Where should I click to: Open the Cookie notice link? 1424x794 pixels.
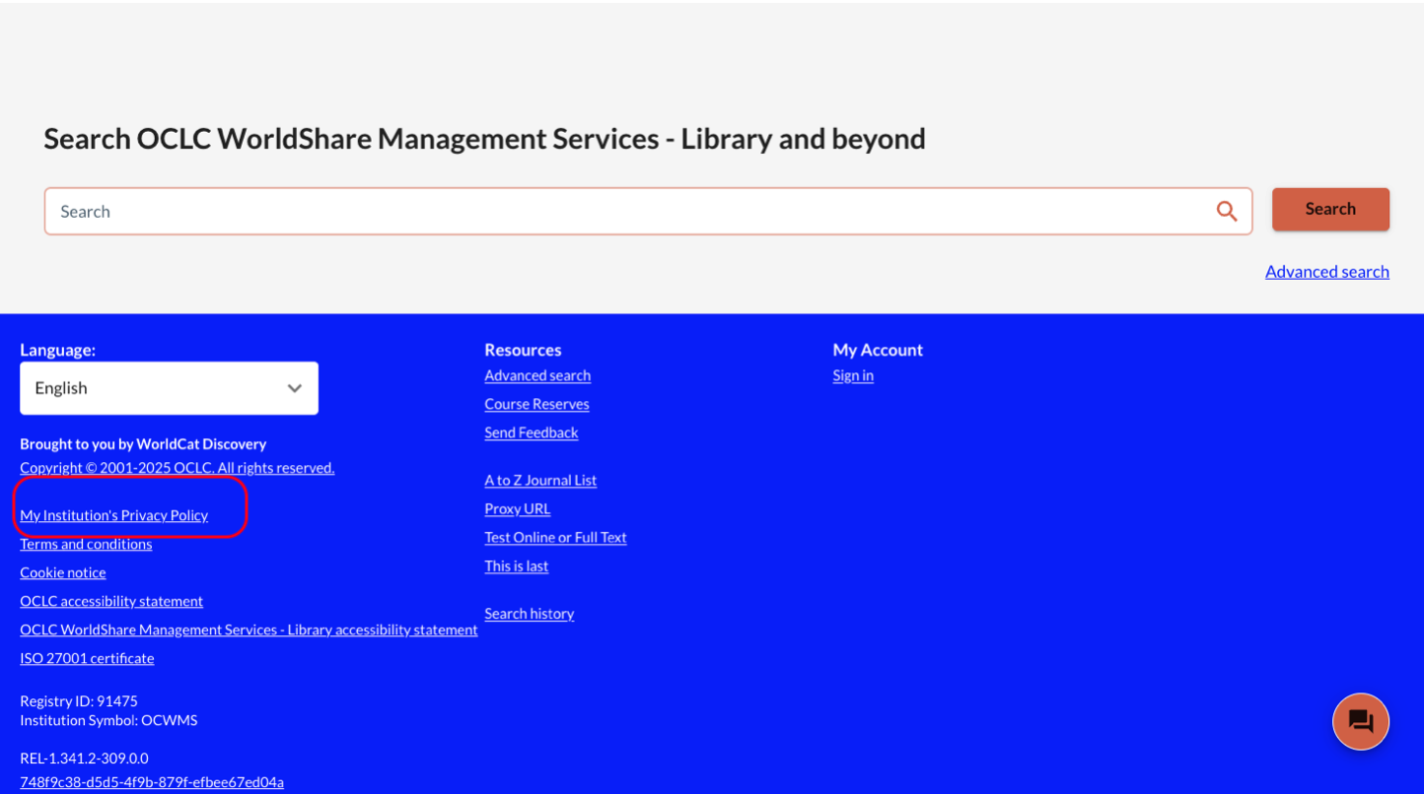pyautogui.click(x=63, y=572)
